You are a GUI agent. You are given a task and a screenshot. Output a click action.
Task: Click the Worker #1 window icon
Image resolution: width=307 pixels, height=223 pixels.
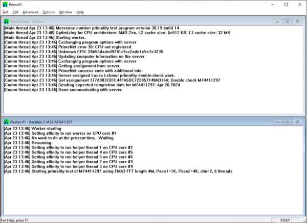[6, 122]
